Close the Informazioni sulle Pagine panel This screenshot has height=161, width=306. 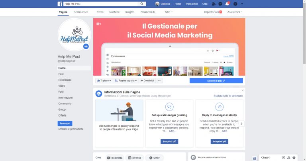pos(243,91)
